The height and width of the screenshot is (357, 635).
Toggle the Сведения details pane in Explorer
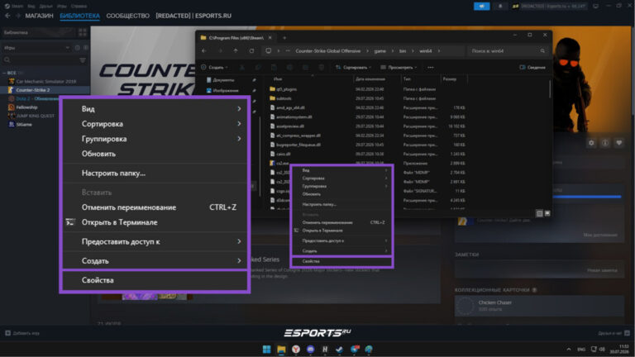click(x=532, y=67)
